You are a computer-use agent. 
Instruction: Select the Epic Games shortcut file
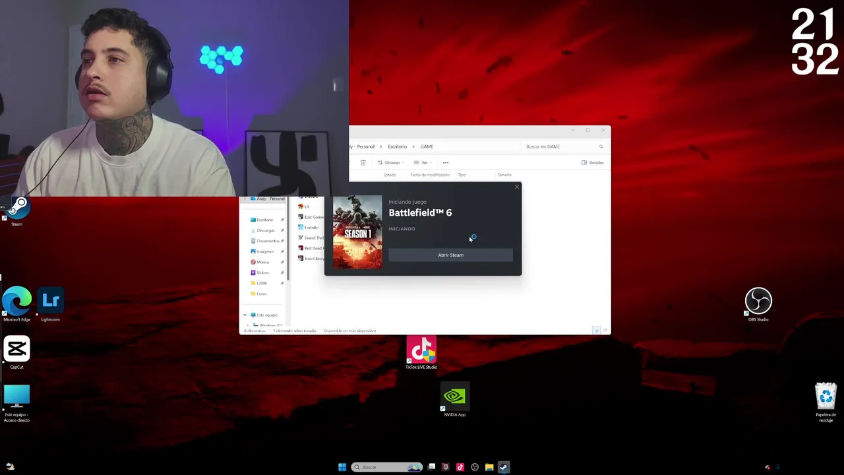click(x=310, y=217)
